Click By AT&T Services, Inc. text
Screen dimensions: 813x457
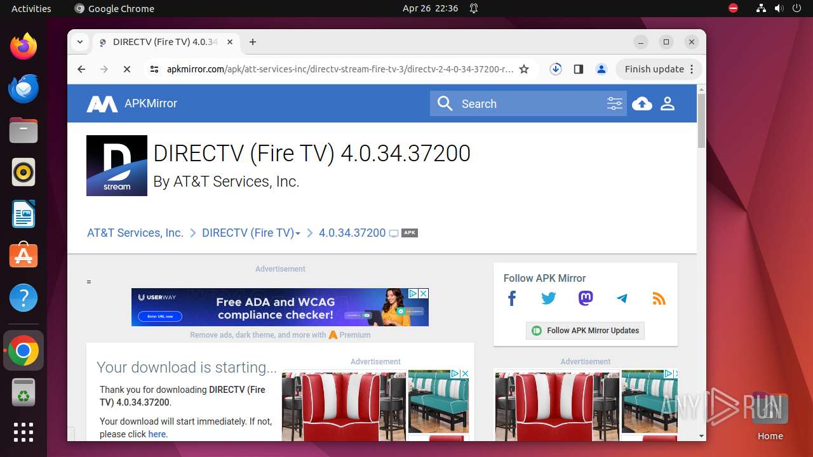[x=226, y=182]
